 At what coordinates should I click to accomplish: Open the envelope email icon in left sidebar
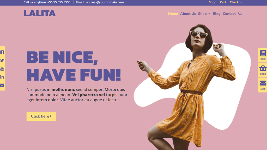[2, 85]
